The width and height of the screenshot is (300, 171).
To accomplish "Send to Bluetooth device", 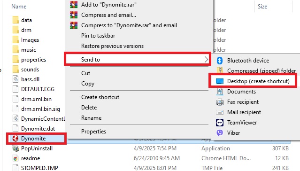I will (248, 61).
